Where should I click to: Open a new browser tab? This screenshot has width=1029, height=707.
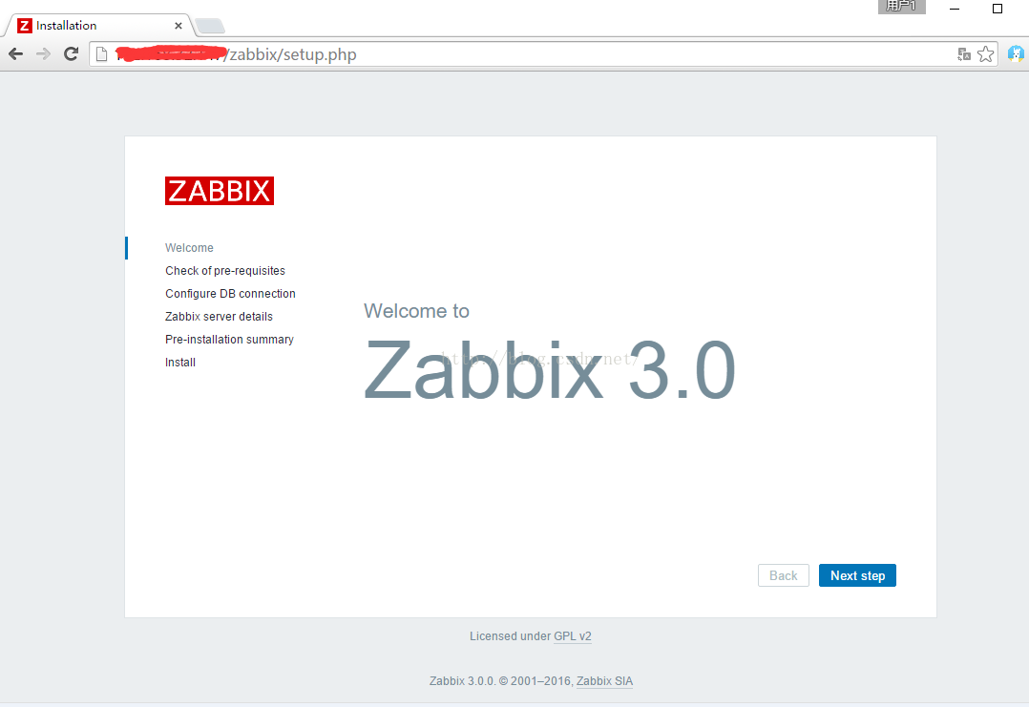(x=210, y=26)
